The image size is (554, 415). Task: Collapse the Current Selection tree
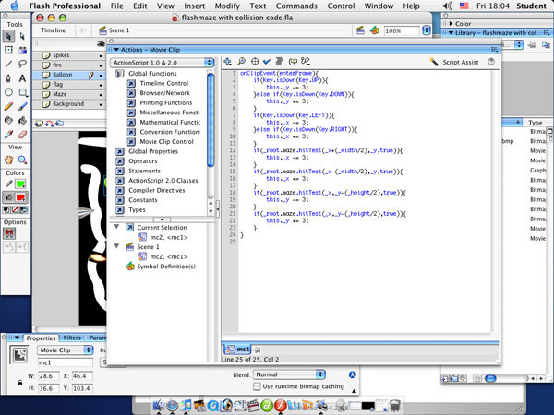[x=116, y=227]
